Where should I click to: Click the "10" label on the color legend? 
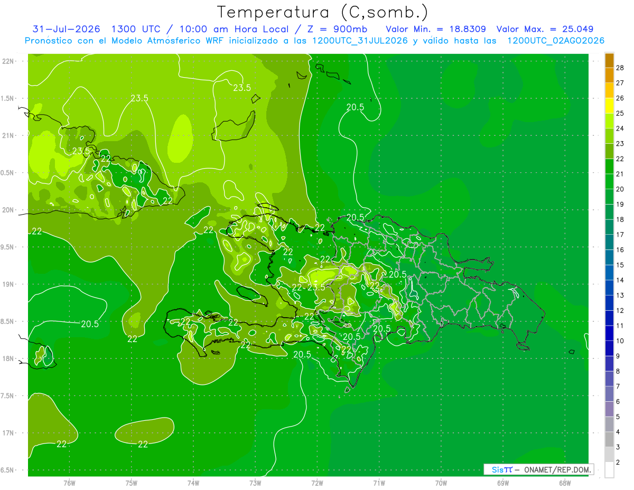click(620, 341)
